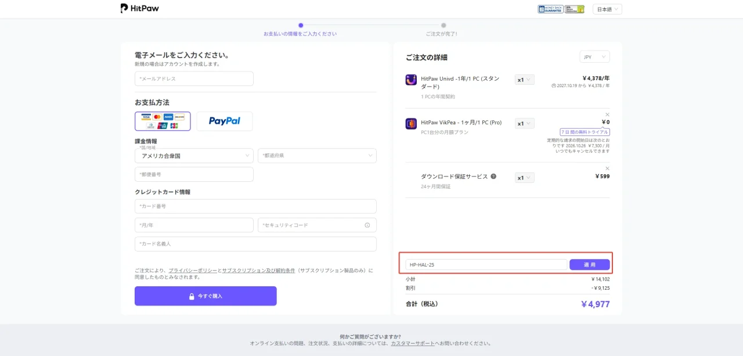Open the country dropdown showing アメリカ合衆国
Image resolution: width=743 pixels, height=356 pixels.
tap(194, 156)
